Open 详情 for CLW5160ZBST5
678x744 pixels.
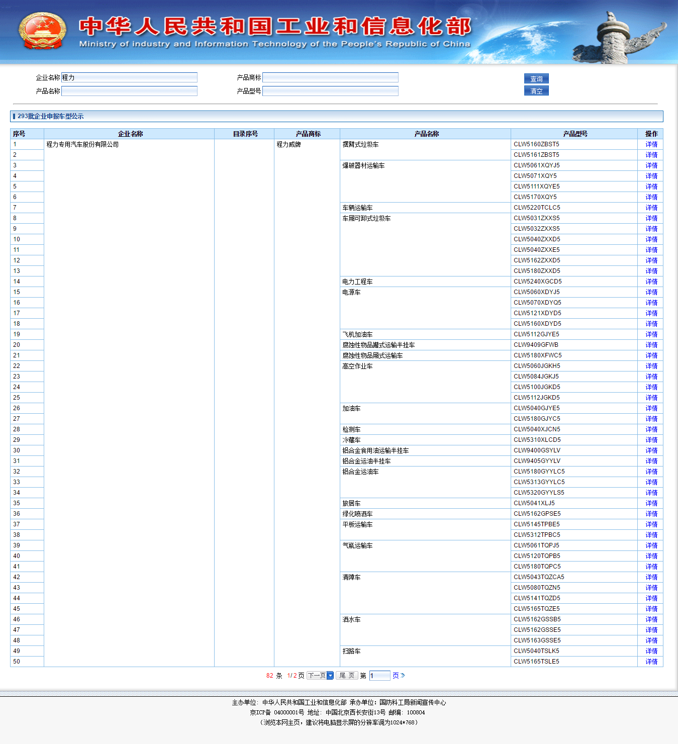(651, 144)
